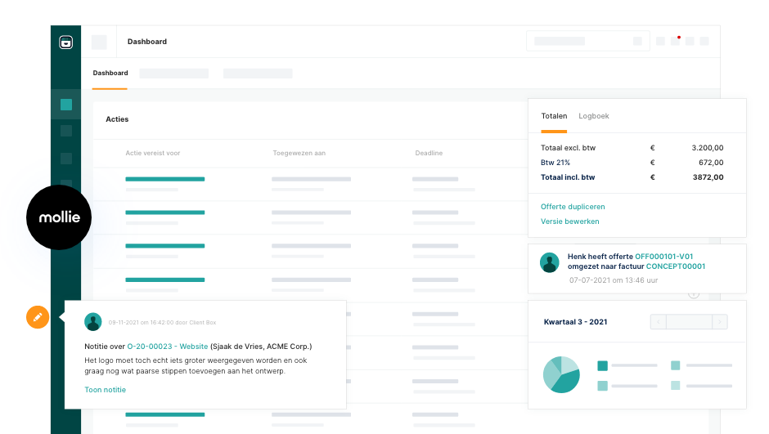The image size is (769, 434).
Task: Click the avatar in the notification popup
Action: click(93, 322)
